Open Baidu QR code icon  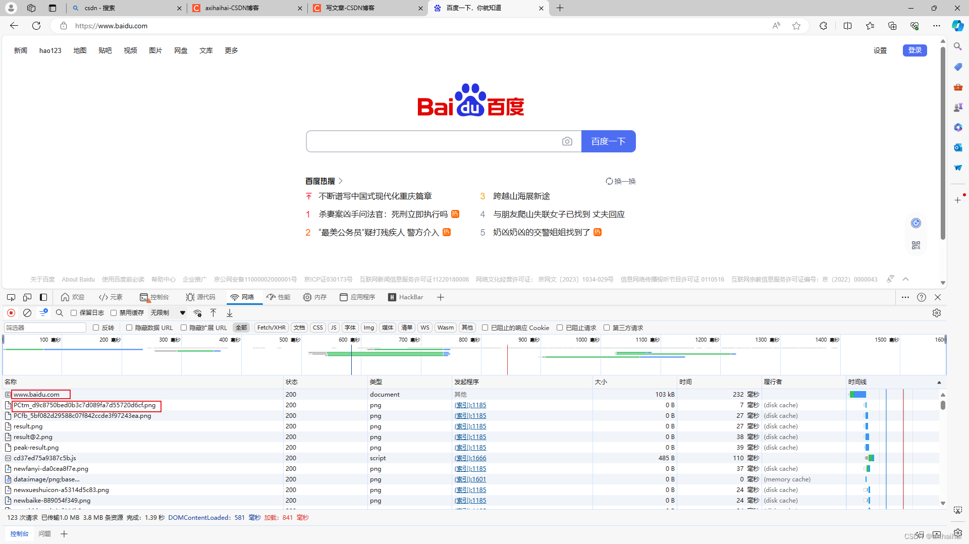(916, 245)
